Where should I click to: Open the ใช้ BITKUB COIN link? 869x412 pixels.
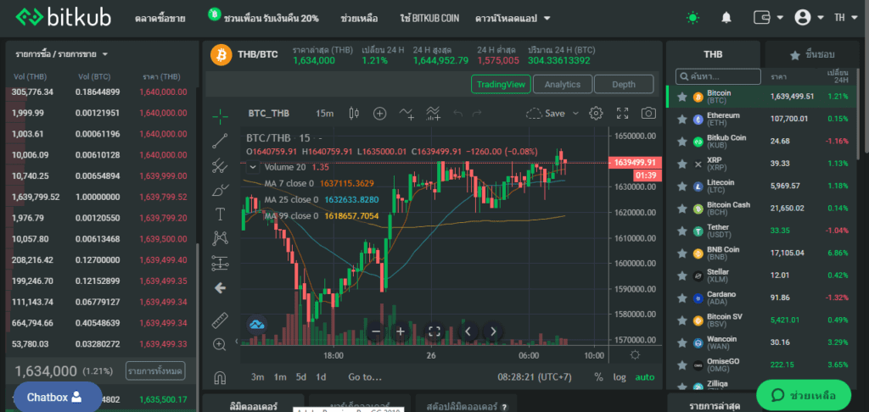pos(429,19)
